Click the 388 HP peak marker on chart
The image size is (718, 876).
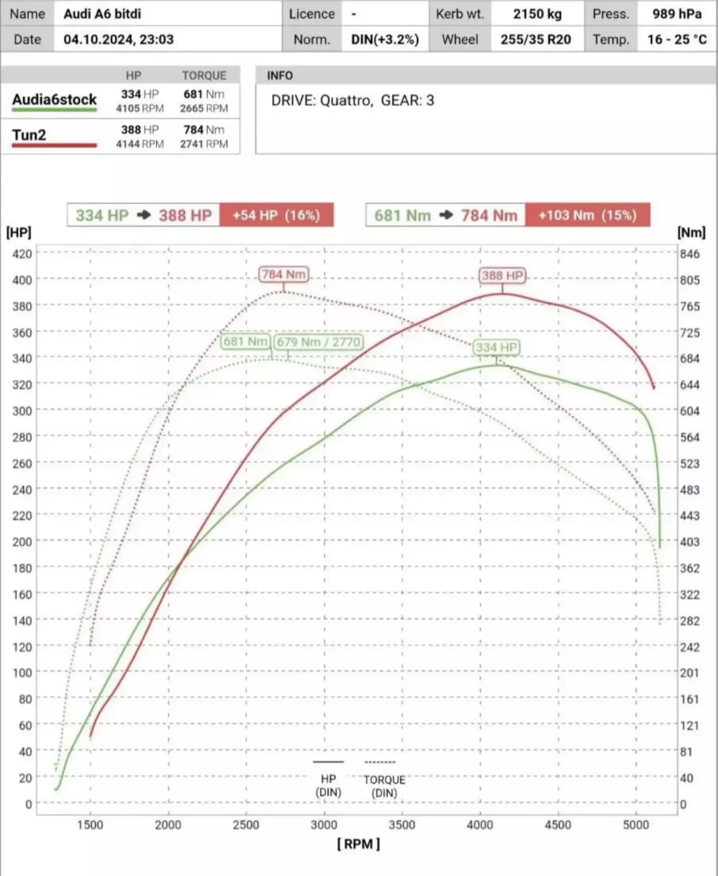pos(502,275)
